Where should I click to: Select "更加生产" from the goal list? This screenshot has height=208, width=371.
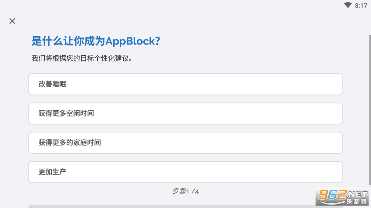coord(185,172)
